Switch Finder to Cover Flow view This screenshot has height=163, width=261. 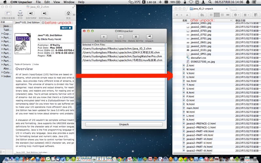228,15
